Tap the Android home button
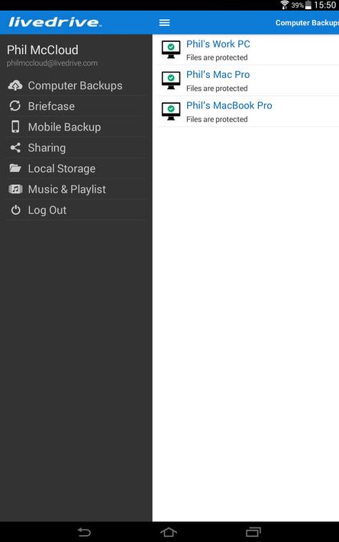The width and height of the screenshot is (339, 542). [x=169, y=531]
